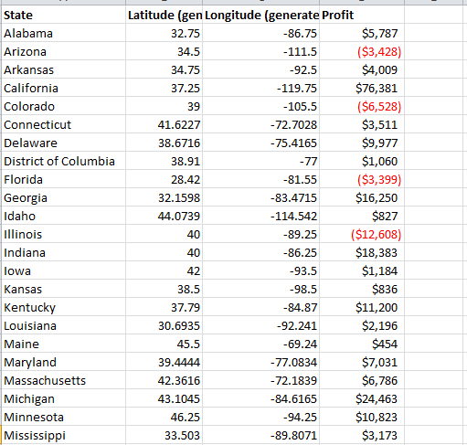Click the Florida state cell

63,179
